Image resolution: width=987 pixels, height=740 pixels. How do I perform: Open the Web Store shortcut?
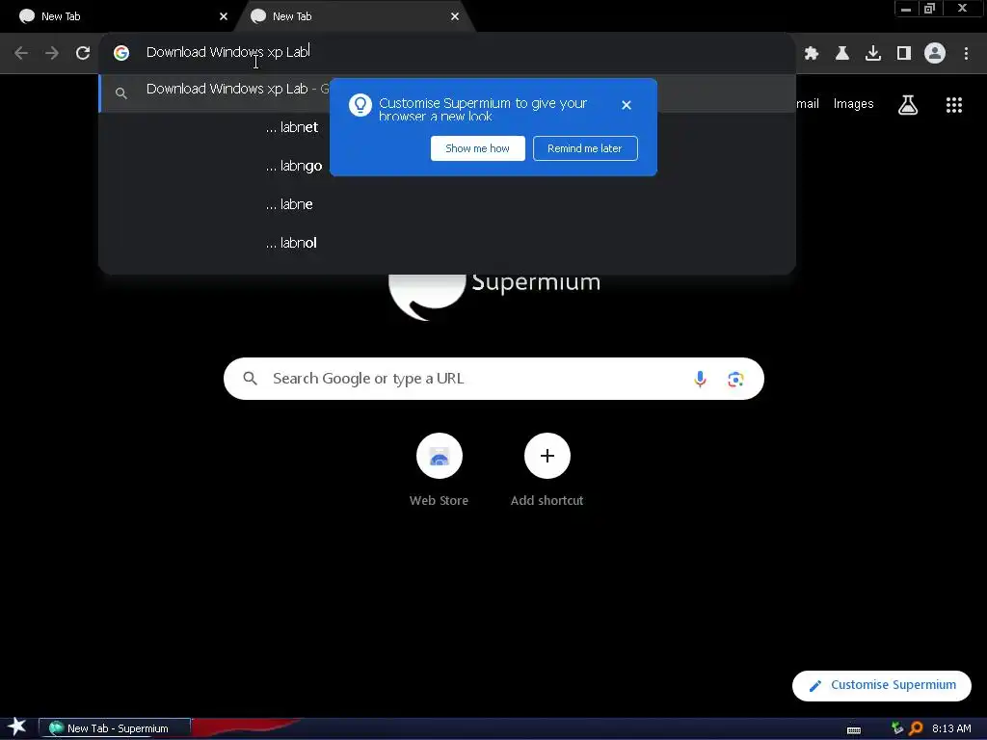(x=440, y=470)
